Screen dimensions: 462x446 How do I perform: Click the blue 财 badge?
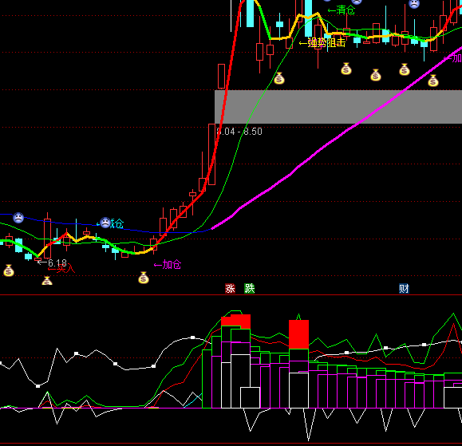pos(404,288)
